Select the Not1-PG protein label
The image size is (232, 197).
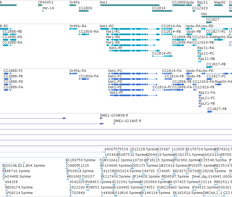[115, 71]
